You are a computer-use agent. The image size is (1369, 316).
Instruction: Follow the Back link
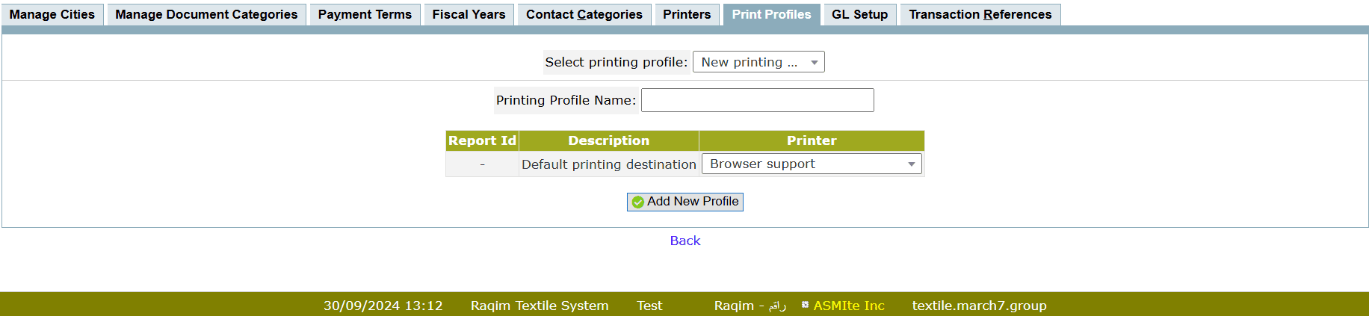click(685, 241)
